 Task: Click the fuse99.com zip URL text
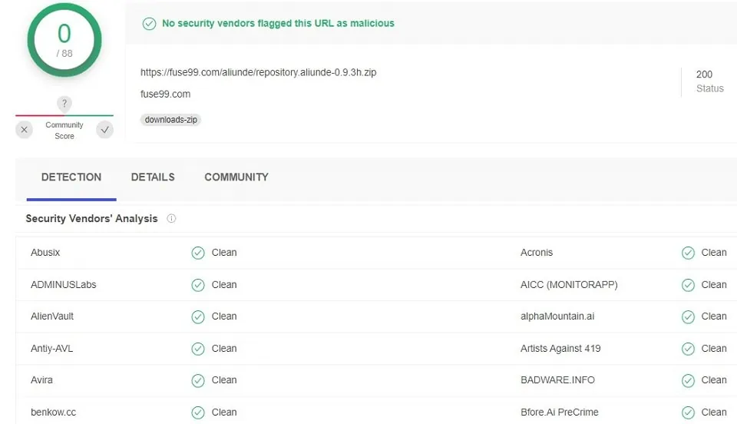[x=258, y=73]
